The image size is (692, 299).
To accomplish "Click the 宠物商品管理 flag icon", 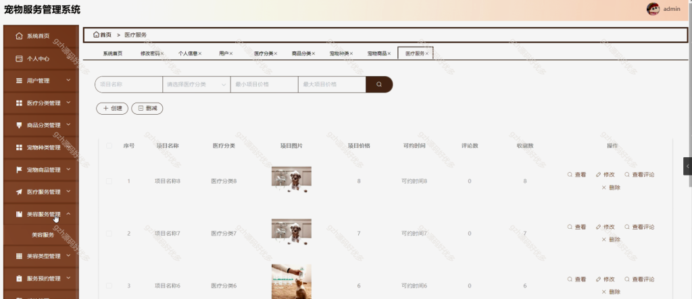I will pos(19,170).
